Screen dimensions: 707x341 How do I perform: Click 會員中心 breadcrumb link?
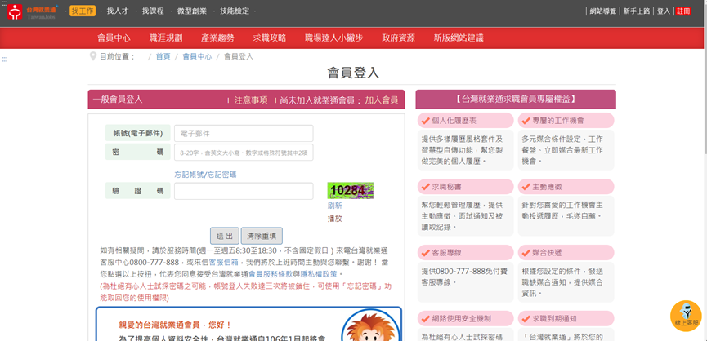click(197, 56)
